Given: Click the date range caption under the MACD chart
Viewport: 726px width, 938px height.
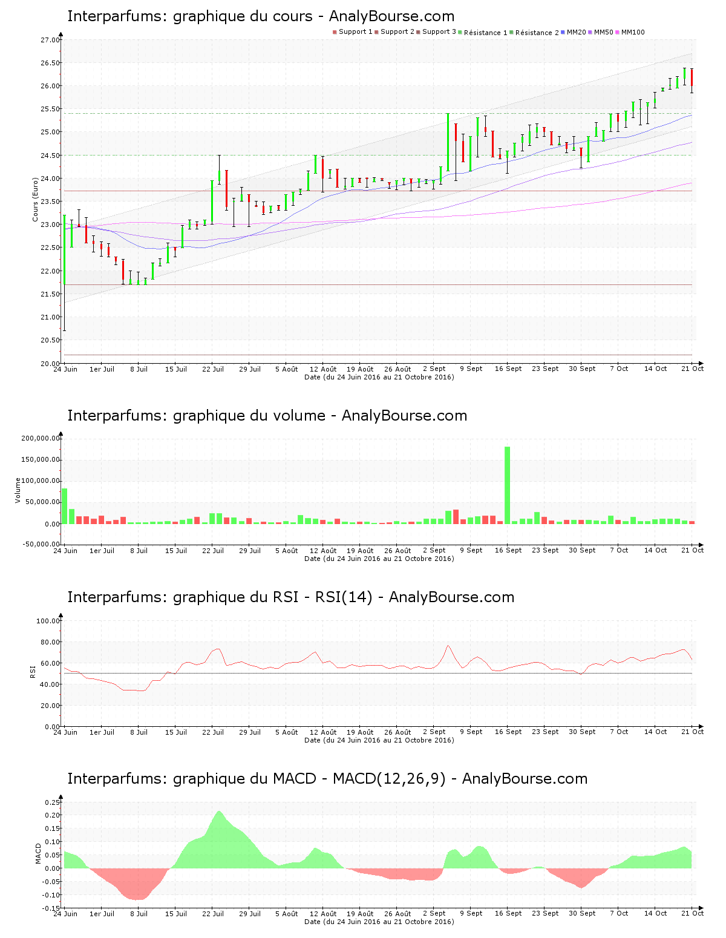Looking at the screenshot, I should coord(379,922).
